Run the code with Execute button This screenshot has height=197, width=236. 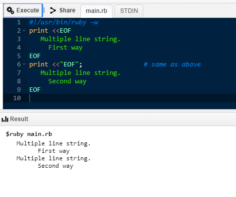pos(23,10)
